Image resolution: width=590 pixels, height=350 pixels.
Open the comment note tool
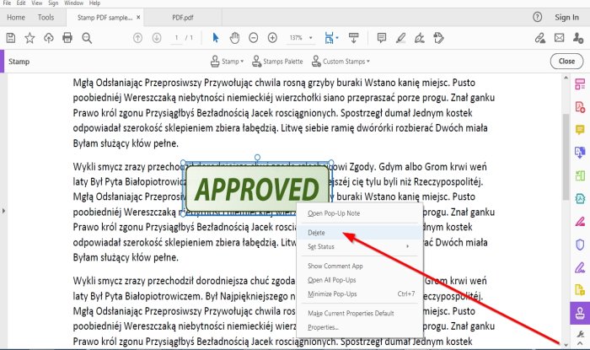[x=382, y=38]
